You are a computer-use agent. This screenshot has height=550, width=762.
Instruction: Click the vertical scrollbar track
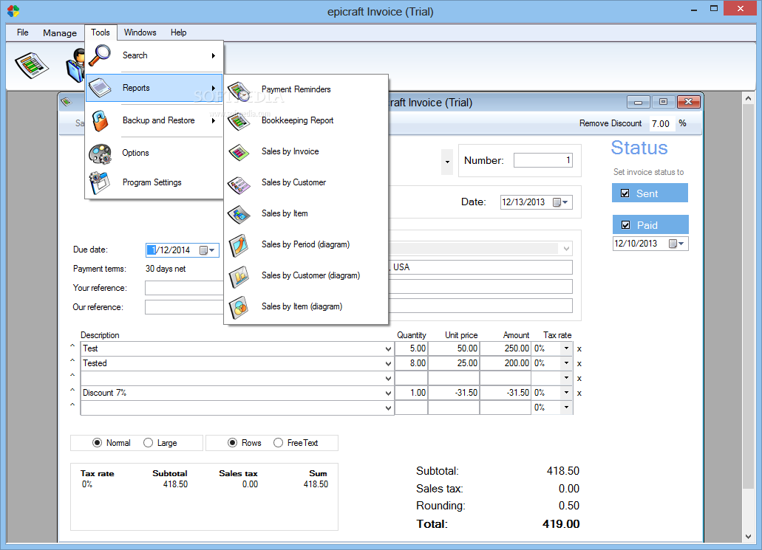749,509
